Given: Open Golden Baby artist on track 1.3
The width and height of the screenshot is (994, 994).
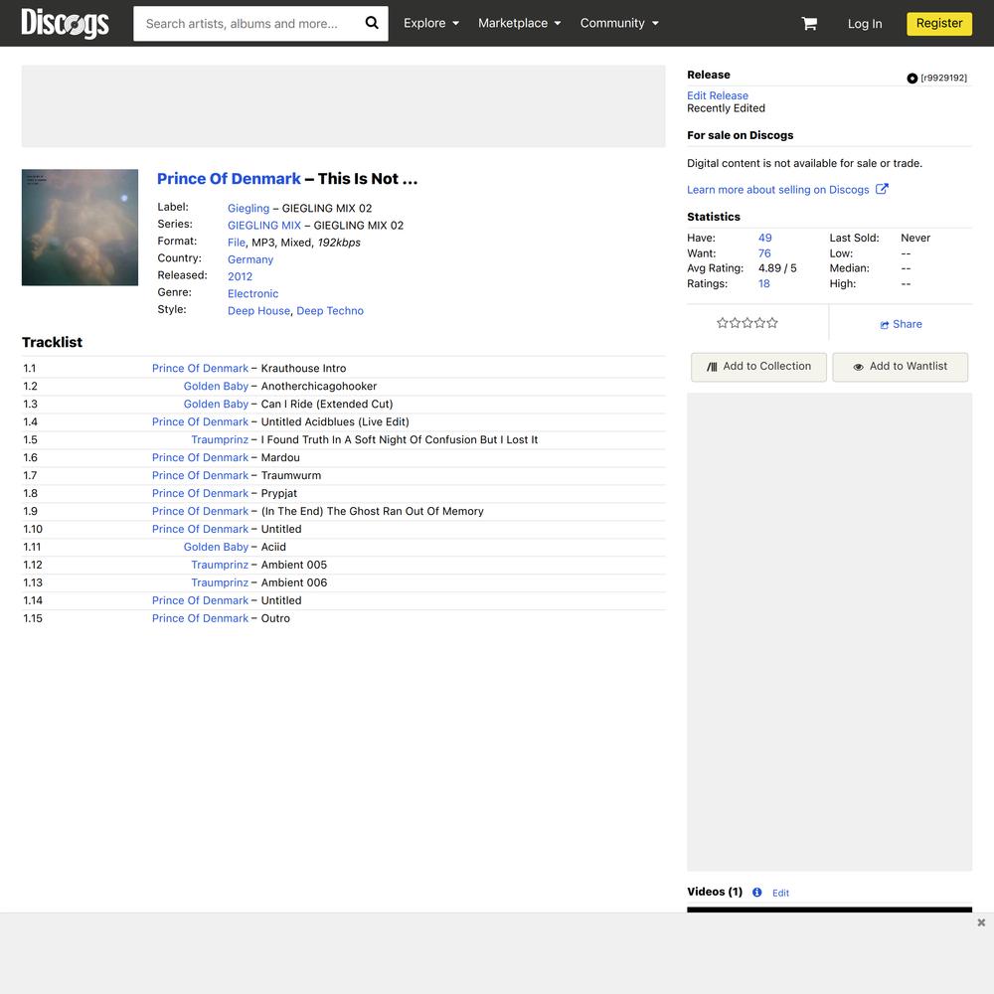Looking at the screenshot, I should pyautogui.click(x=216, y=404).
